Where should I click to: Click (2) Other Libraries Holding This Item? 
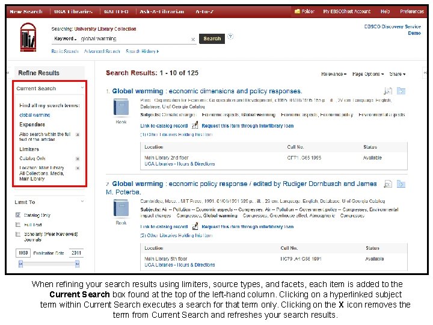(176, 235)
